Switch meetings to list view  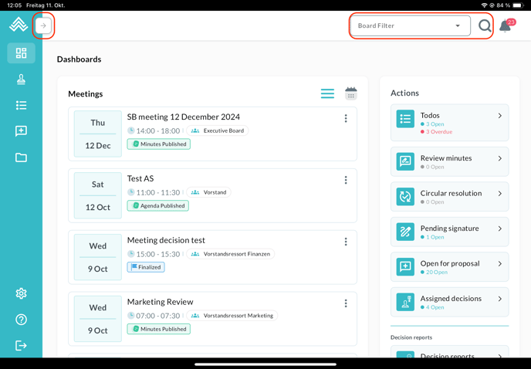[327, 93]
